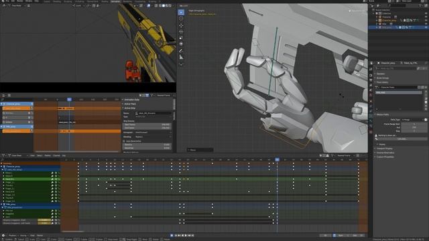Open NLA editor filter funnel icon
Screen dimensions: 429x241
(152, 95)
